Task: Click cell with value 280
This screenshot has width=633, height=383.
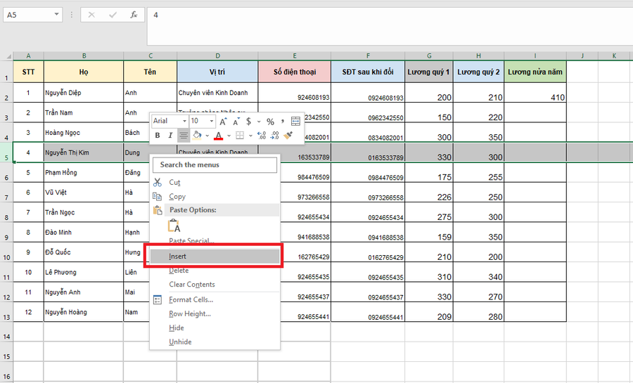Action: tap(478, 312)
